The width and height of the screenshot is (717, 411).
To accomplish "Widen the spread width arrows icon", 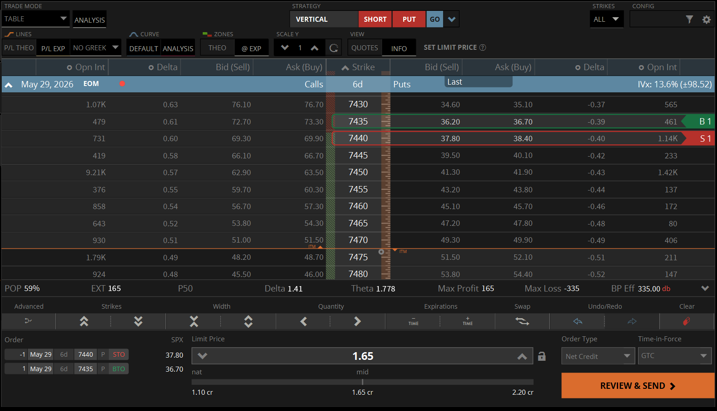I will 248,321.
